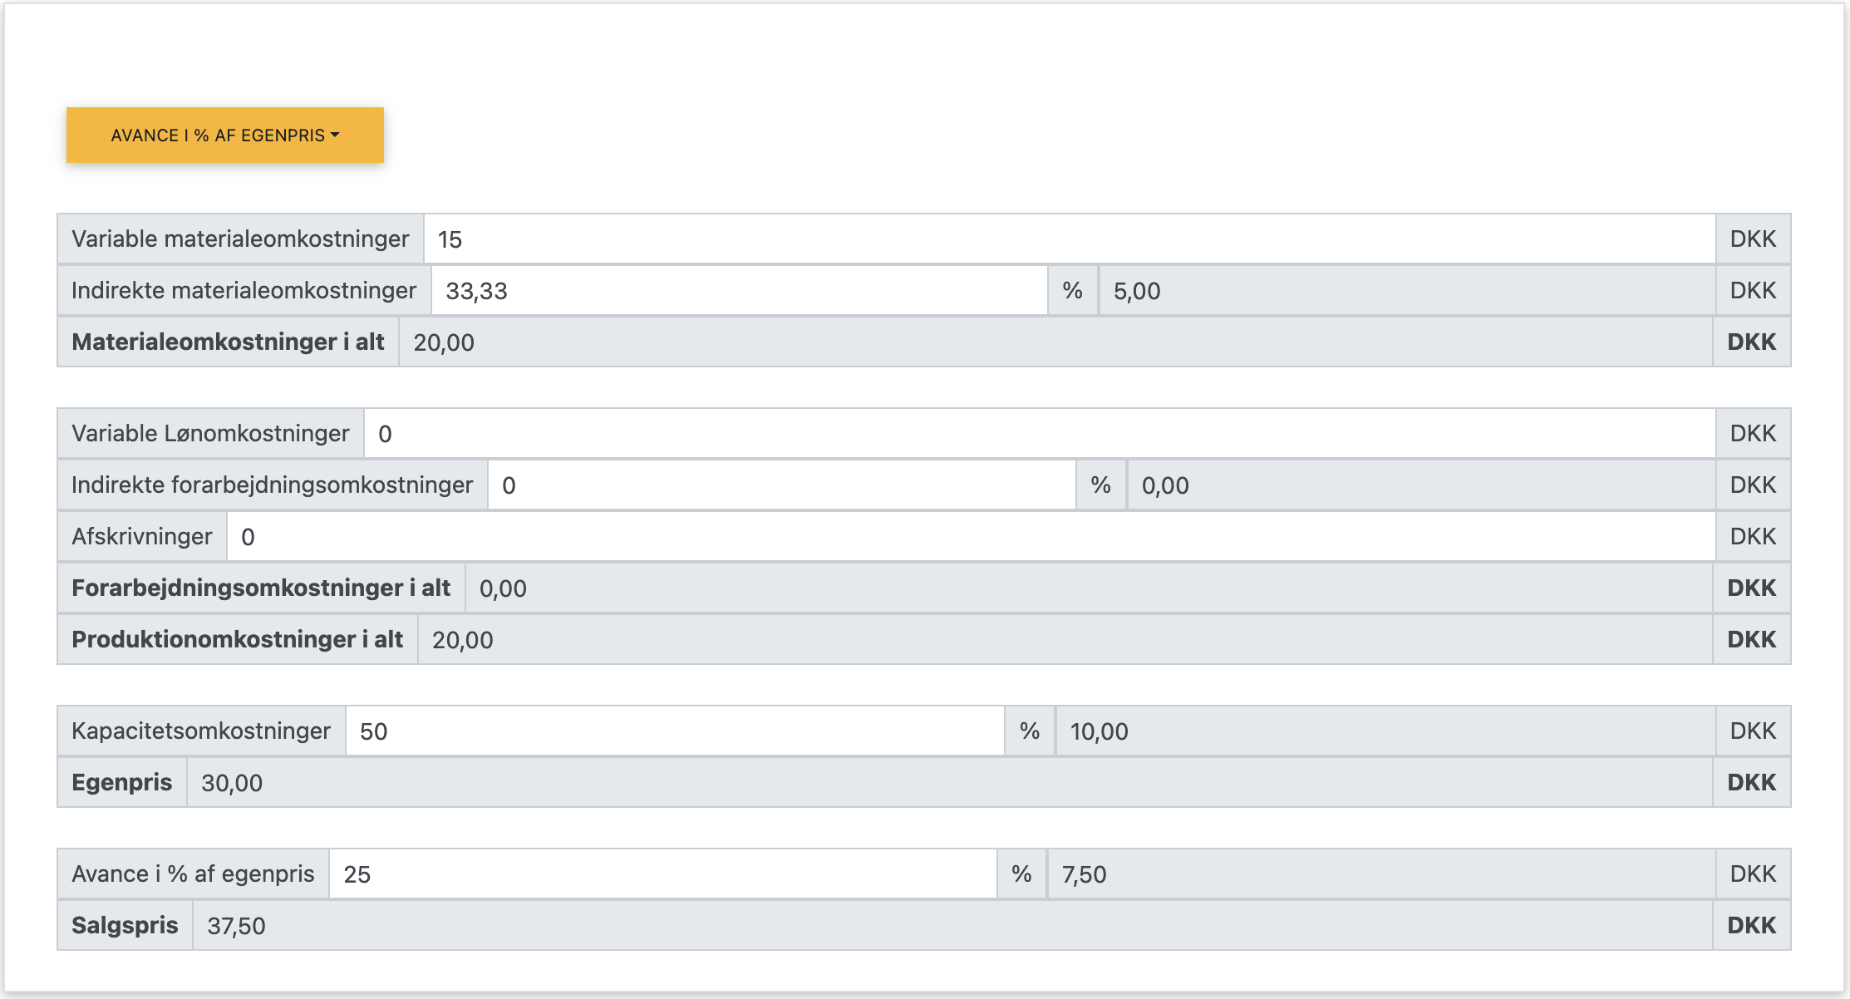Select the Egenpris value field
The width and height of the screenshot is (1850, 999).
pos(949,783)
